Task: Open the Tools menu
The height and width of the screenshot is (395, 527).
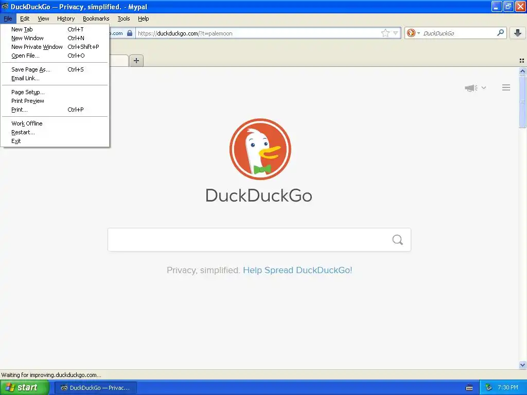Action: (x=124, y=19)
